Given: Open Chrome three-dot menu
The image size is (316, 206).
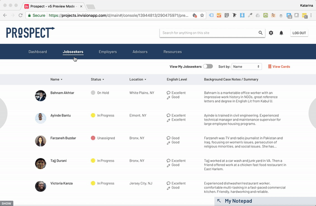Looking at the screenshot, I should click(311, 15).
